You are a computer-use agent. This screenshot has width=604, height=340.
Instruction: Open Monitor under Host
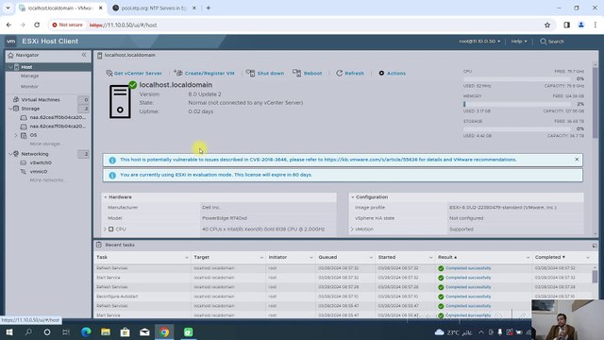(29, 86)
